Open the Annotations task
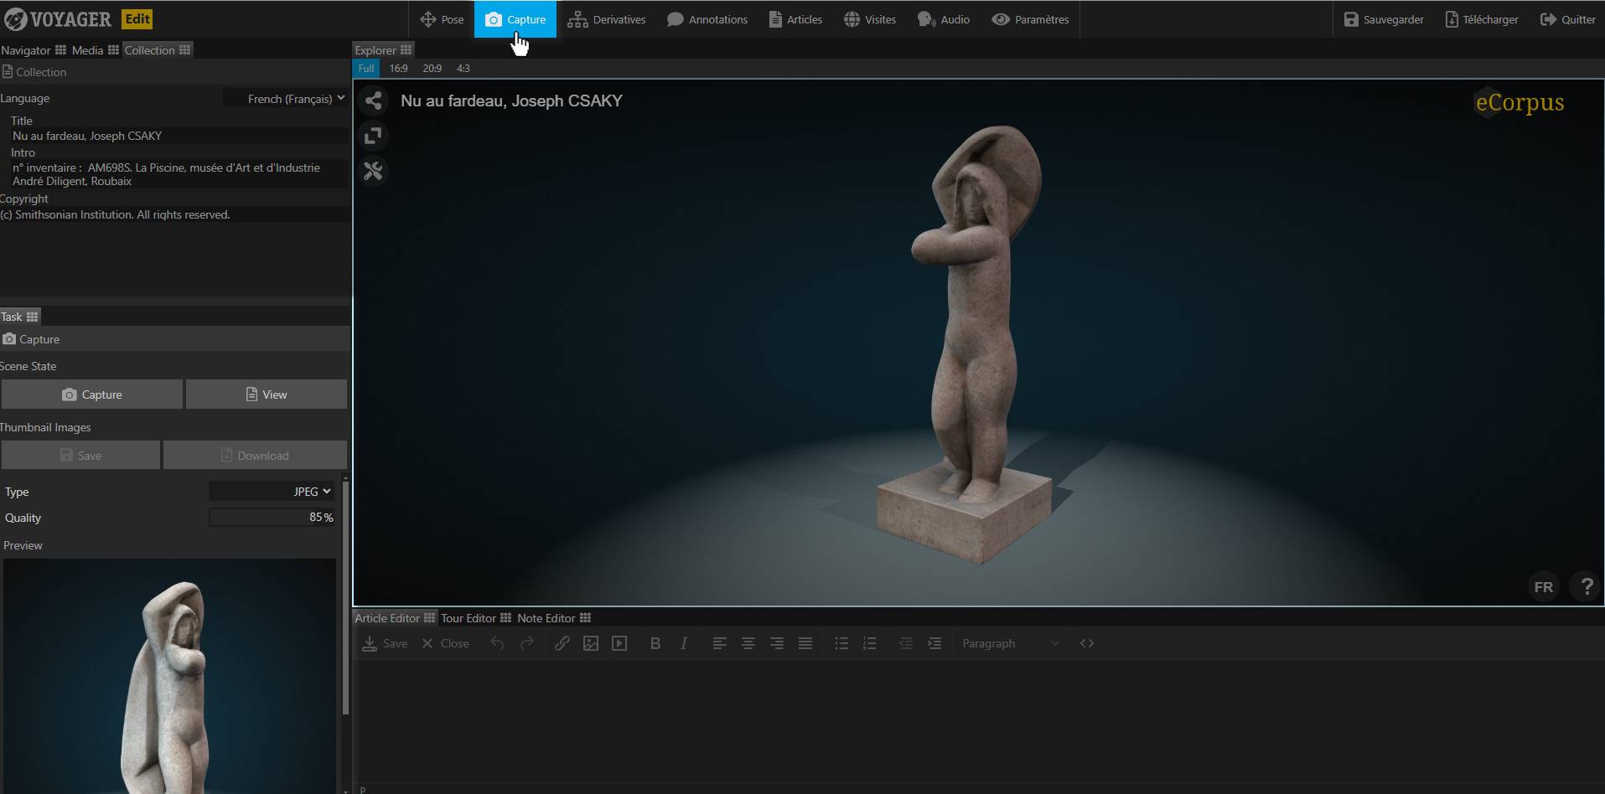This screenshot has width=1605, height=794. tap(707, 19)
